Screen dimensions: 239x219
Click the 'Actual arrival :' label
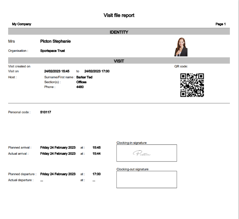tap(18, 154)
